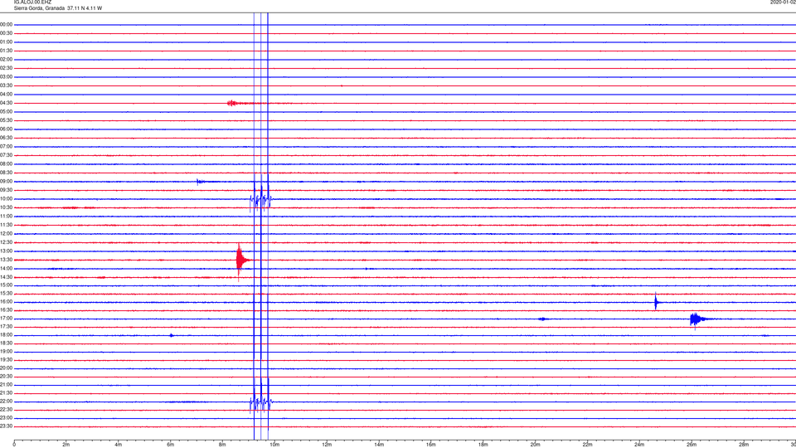
Task: Select the 14:30 trace time label
Action: coord(6,277)
